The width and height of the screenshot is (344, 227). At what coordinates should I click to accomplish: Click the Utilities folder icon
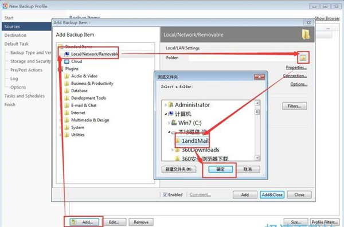67,135
